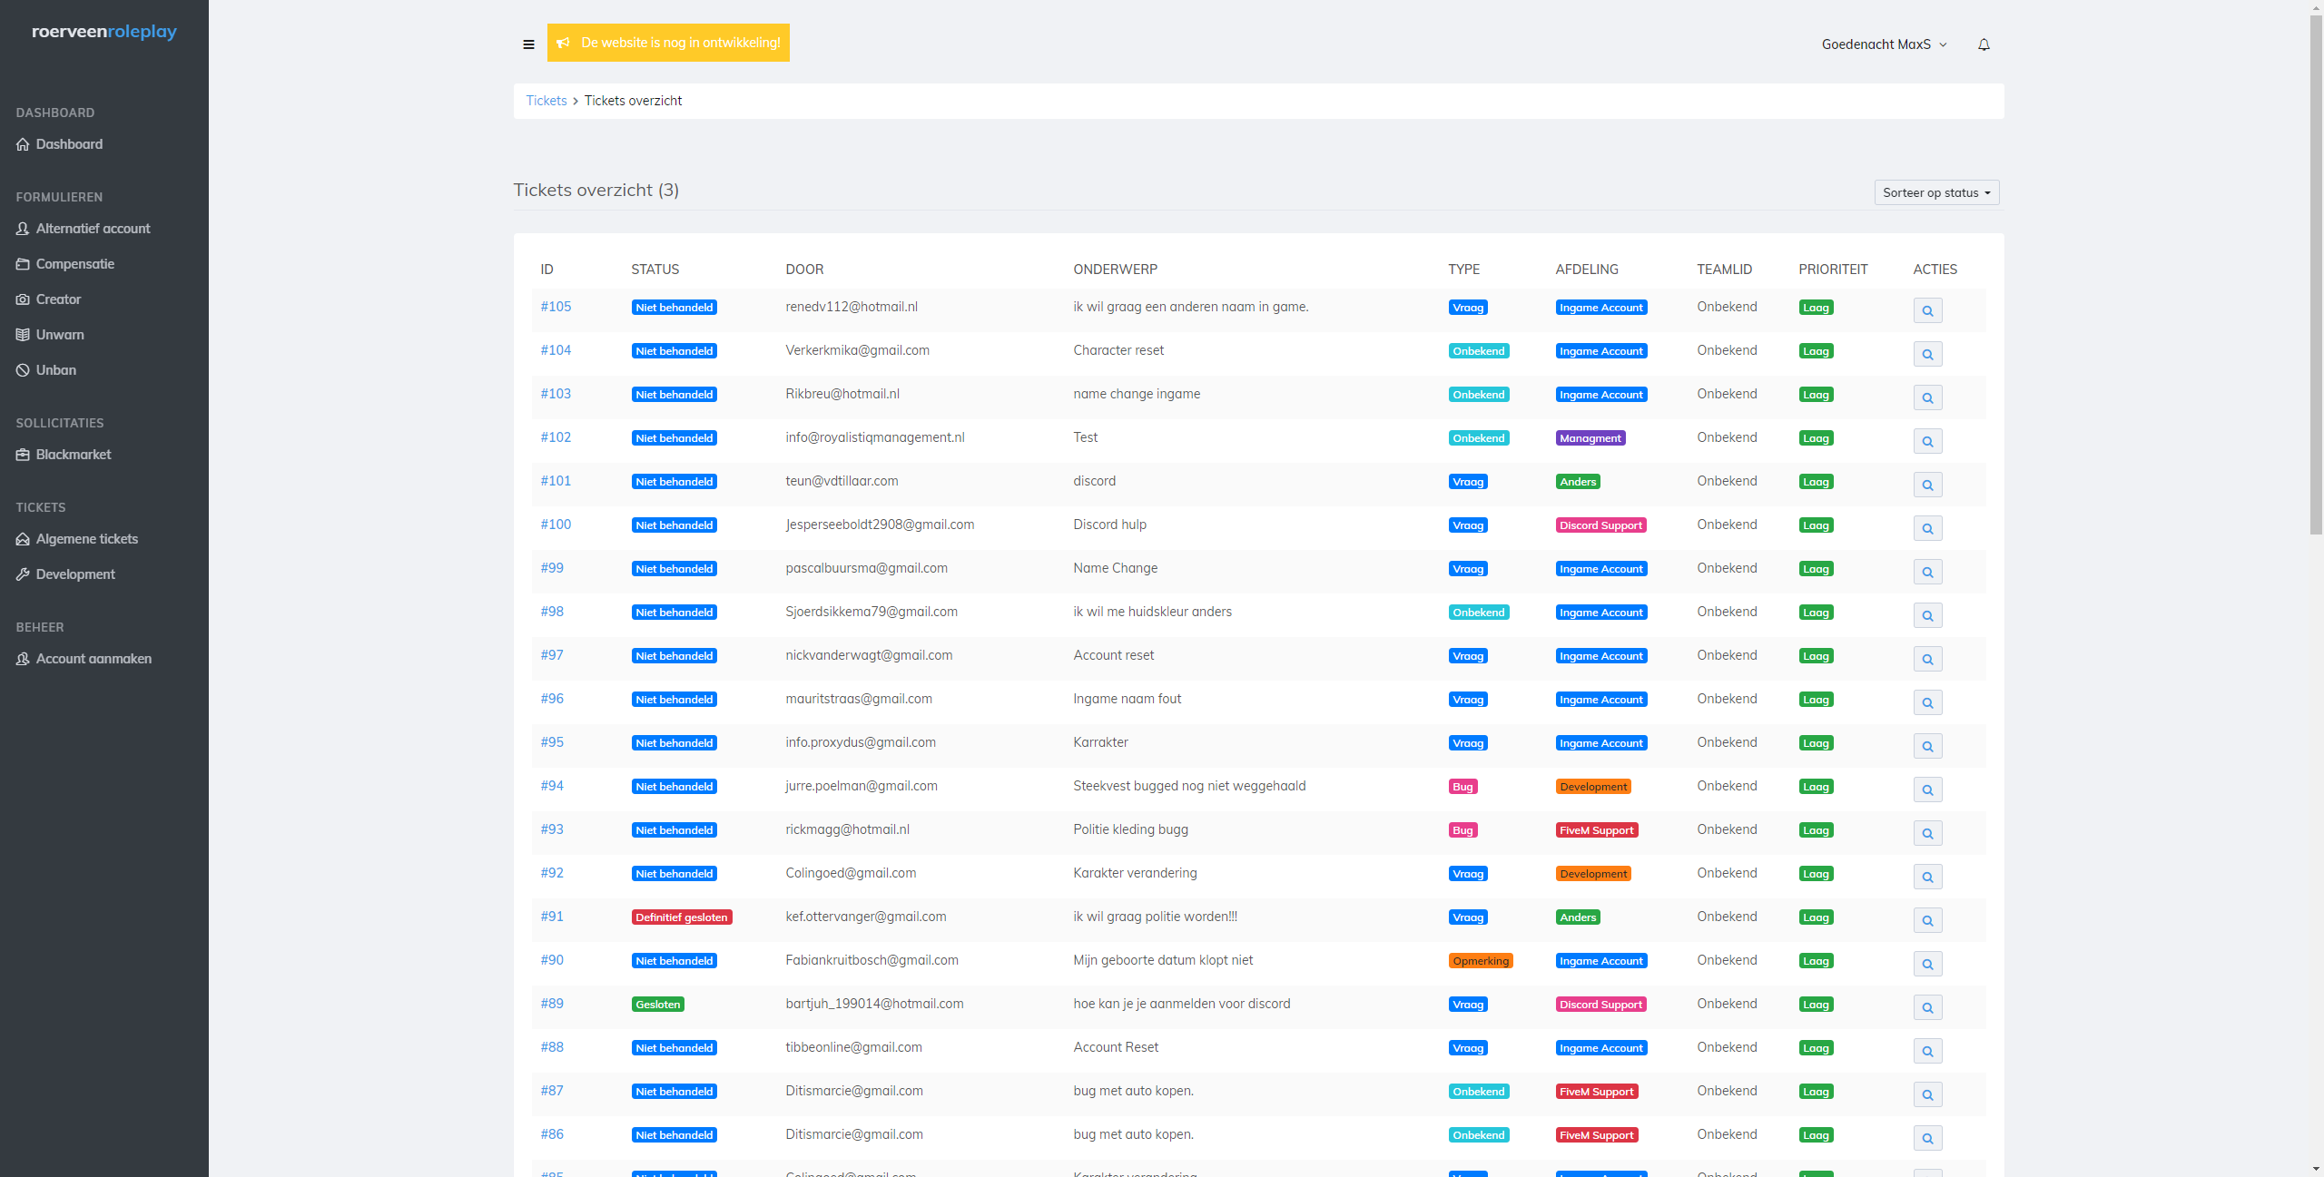The width and height of the screenshot is (2324, 1177).
Task: View ticket #102 via search icon
Action: [1926, 441]
